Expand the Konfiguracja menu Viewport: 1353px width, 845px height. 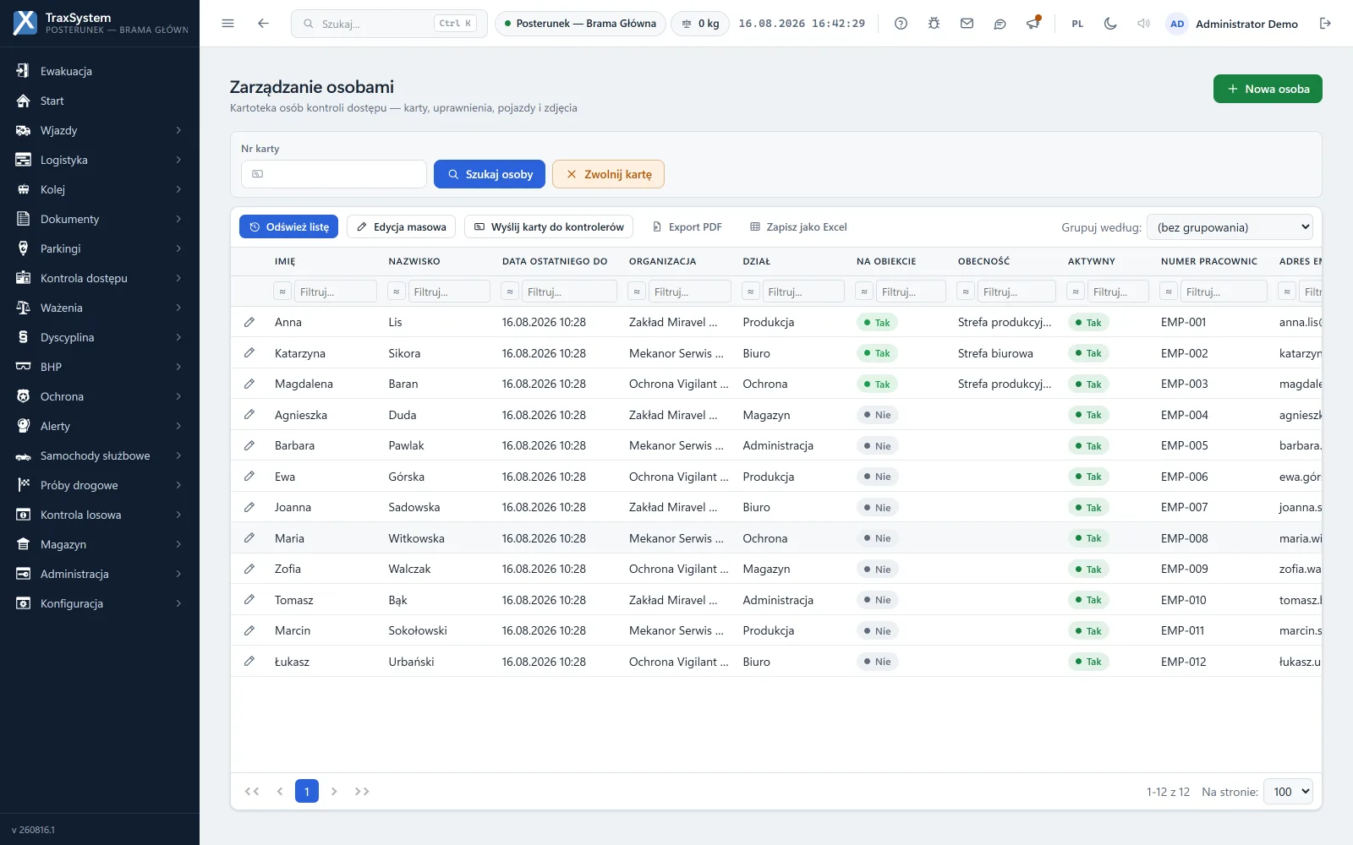(x=100, y=603)
